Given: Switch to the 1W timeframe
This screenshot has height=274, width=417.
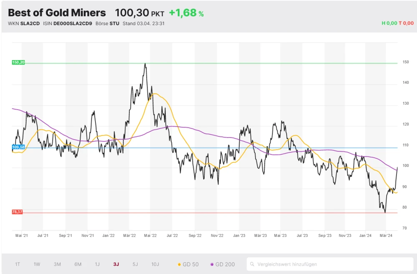Looking at the screenshot, I should [37, 264].
